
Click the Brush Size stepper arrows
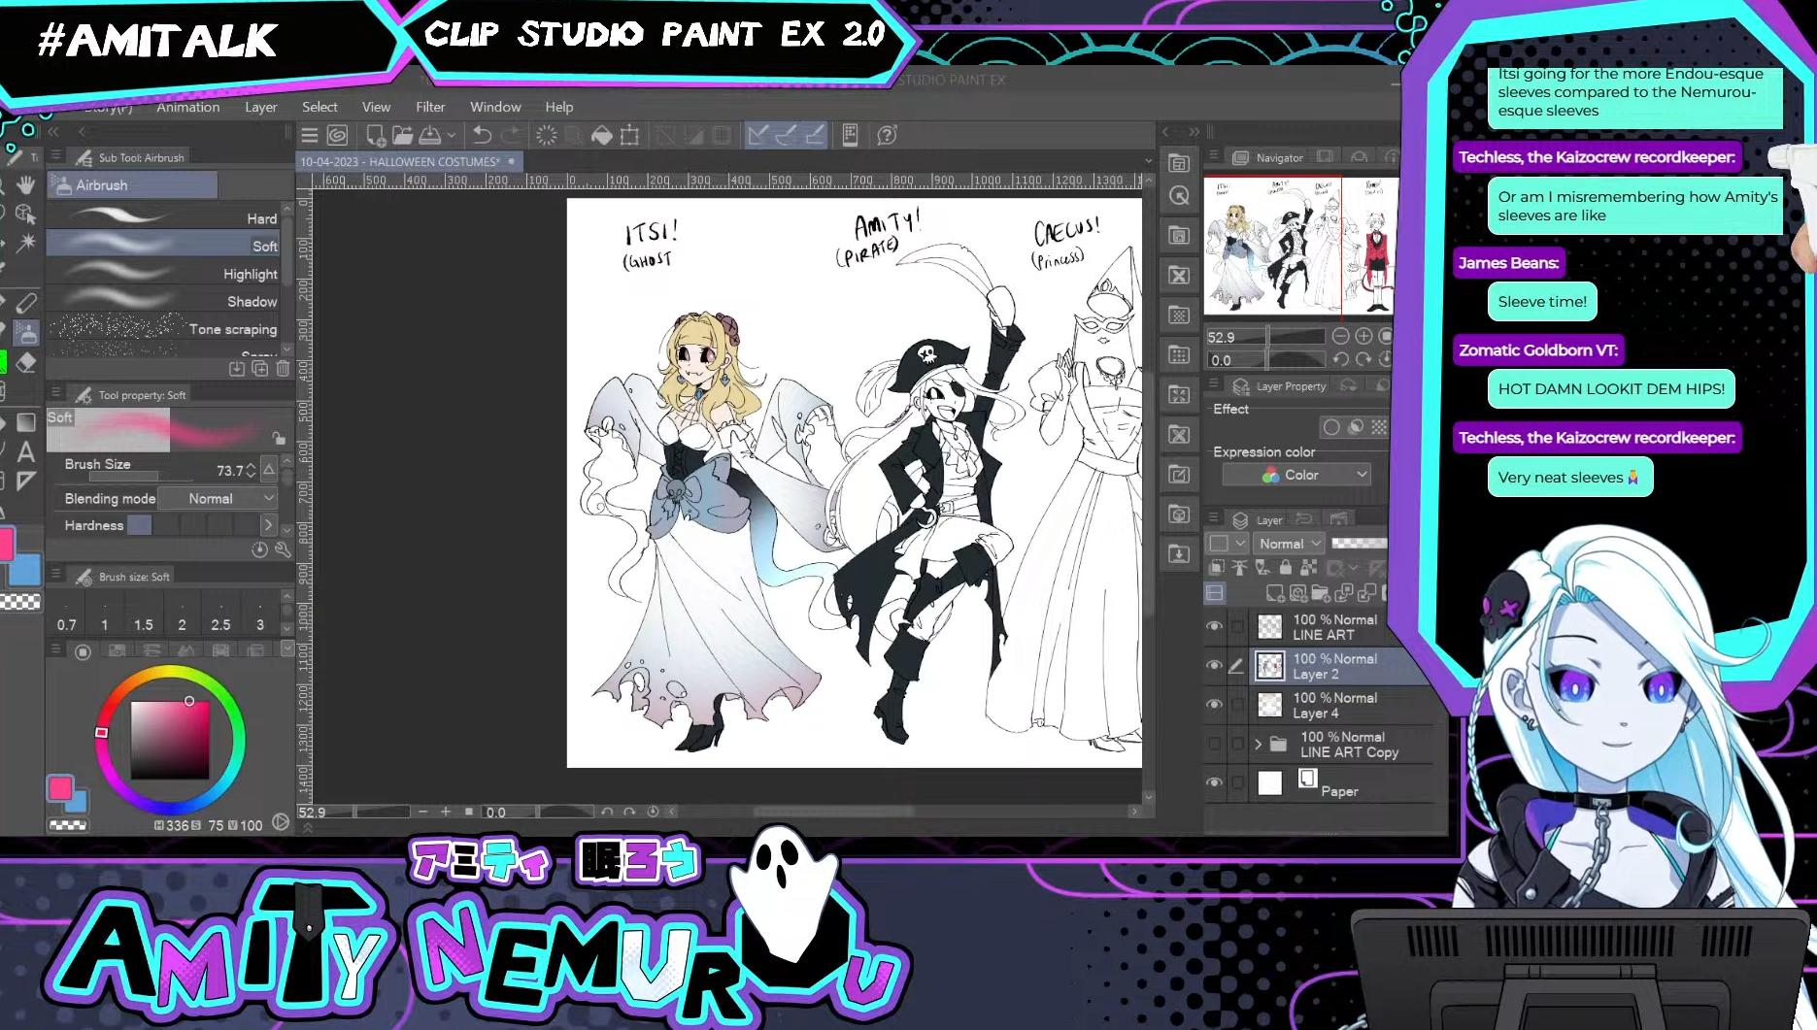point(252,470)
